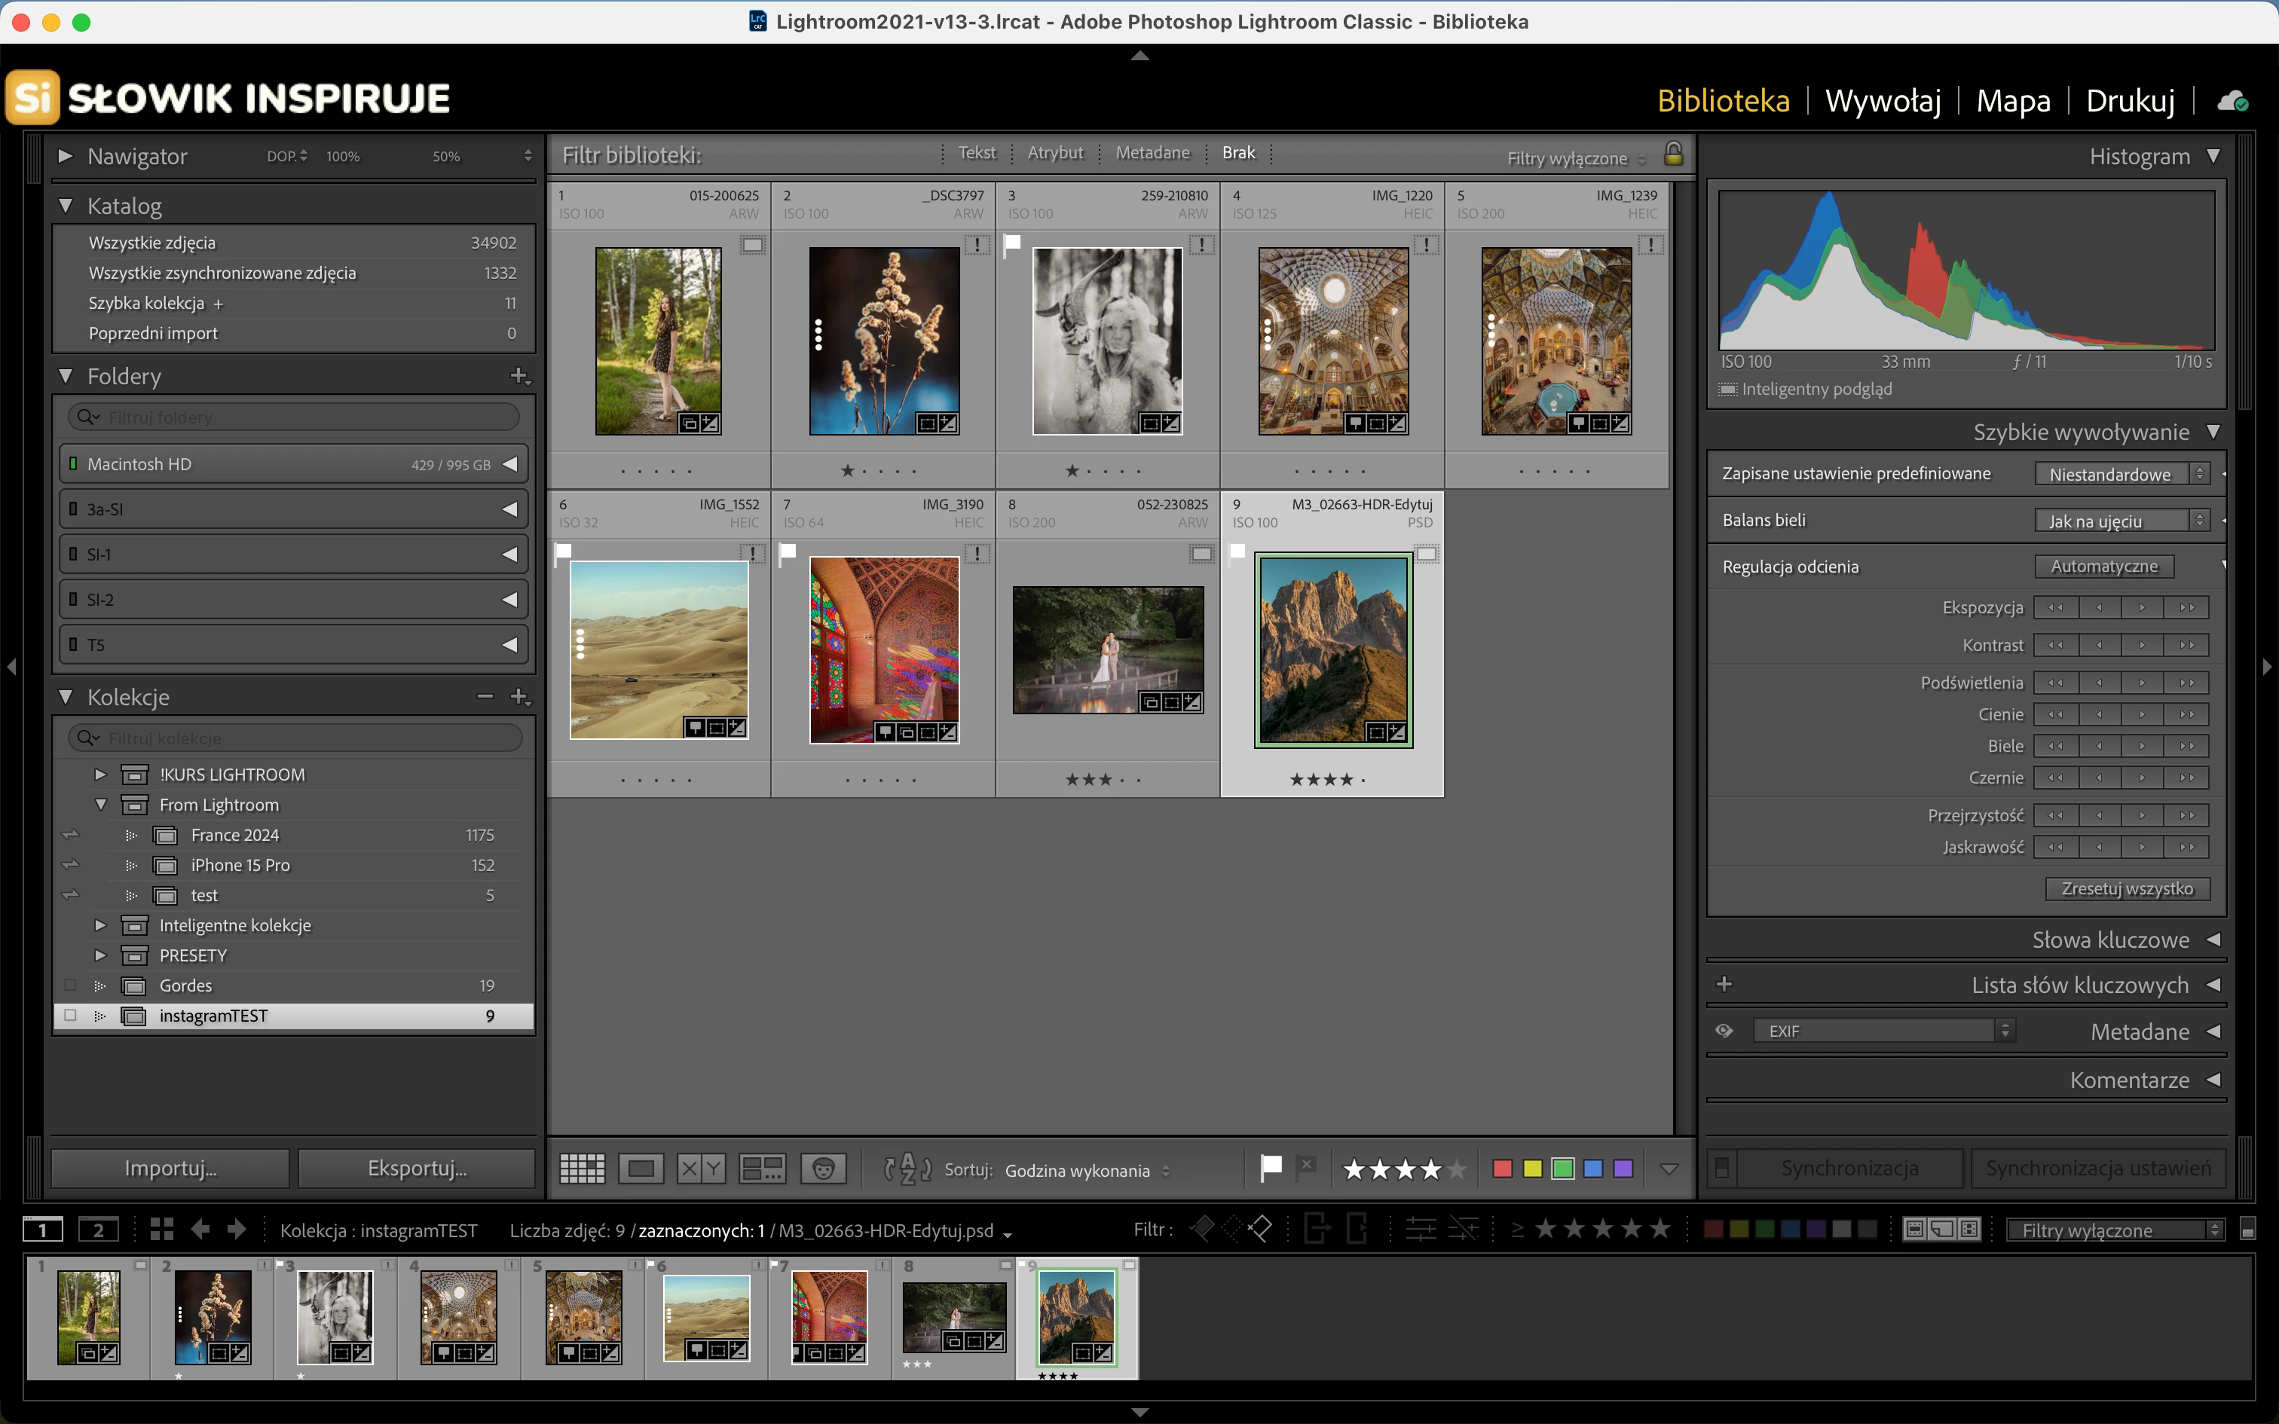Switch to Grid view icon in toolbar
Image resolution: width=2279 pixels, height=1424 pixels.
click(x=581, y=1169)
